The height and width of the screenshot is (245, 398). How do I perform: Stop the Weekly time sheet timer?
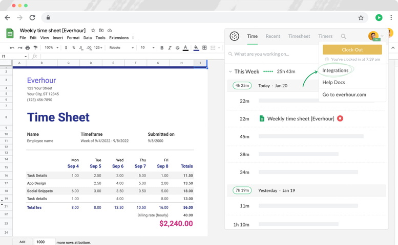[340, 118]
